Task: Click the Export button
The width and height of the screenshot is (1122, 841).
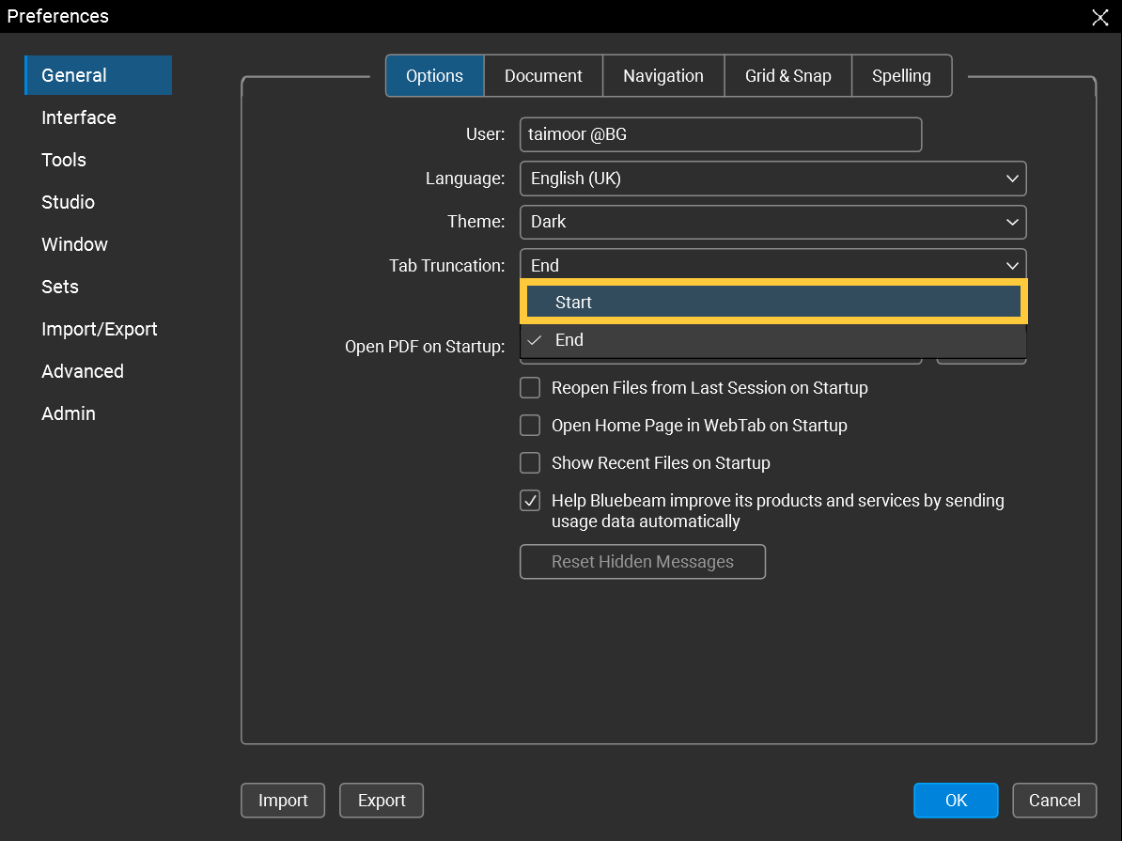Action: [381, 800]
